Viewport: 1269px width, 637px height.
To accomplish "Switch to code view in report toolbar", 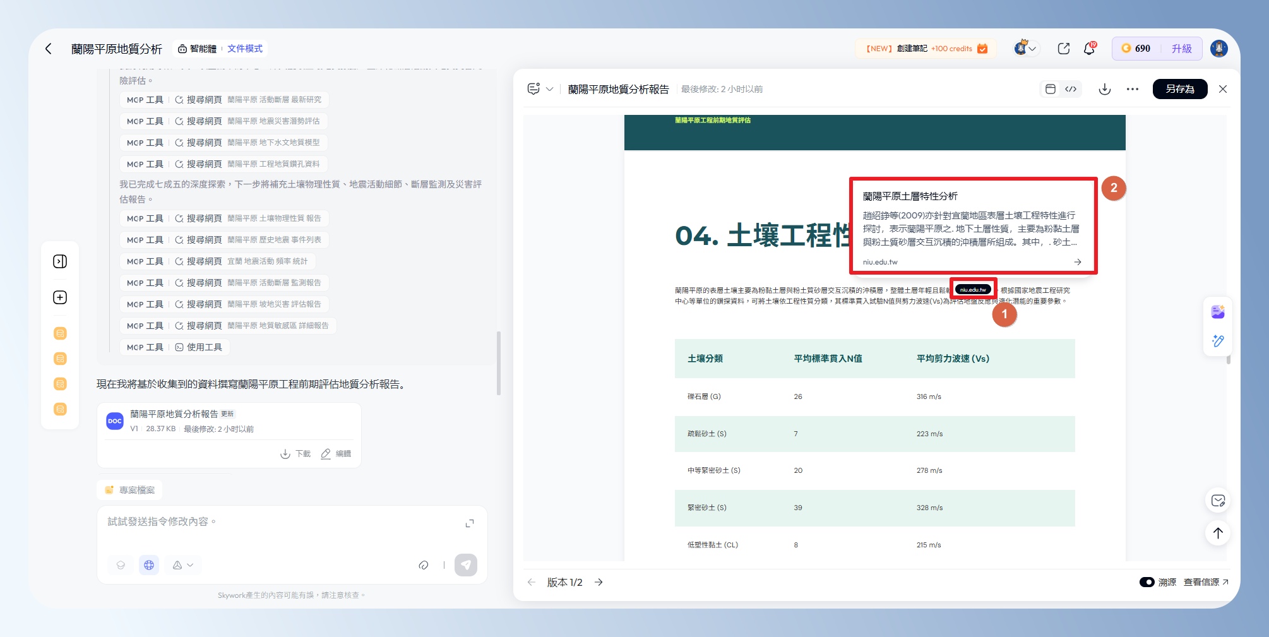I will pyautogui.click(x=1071, y=89).
